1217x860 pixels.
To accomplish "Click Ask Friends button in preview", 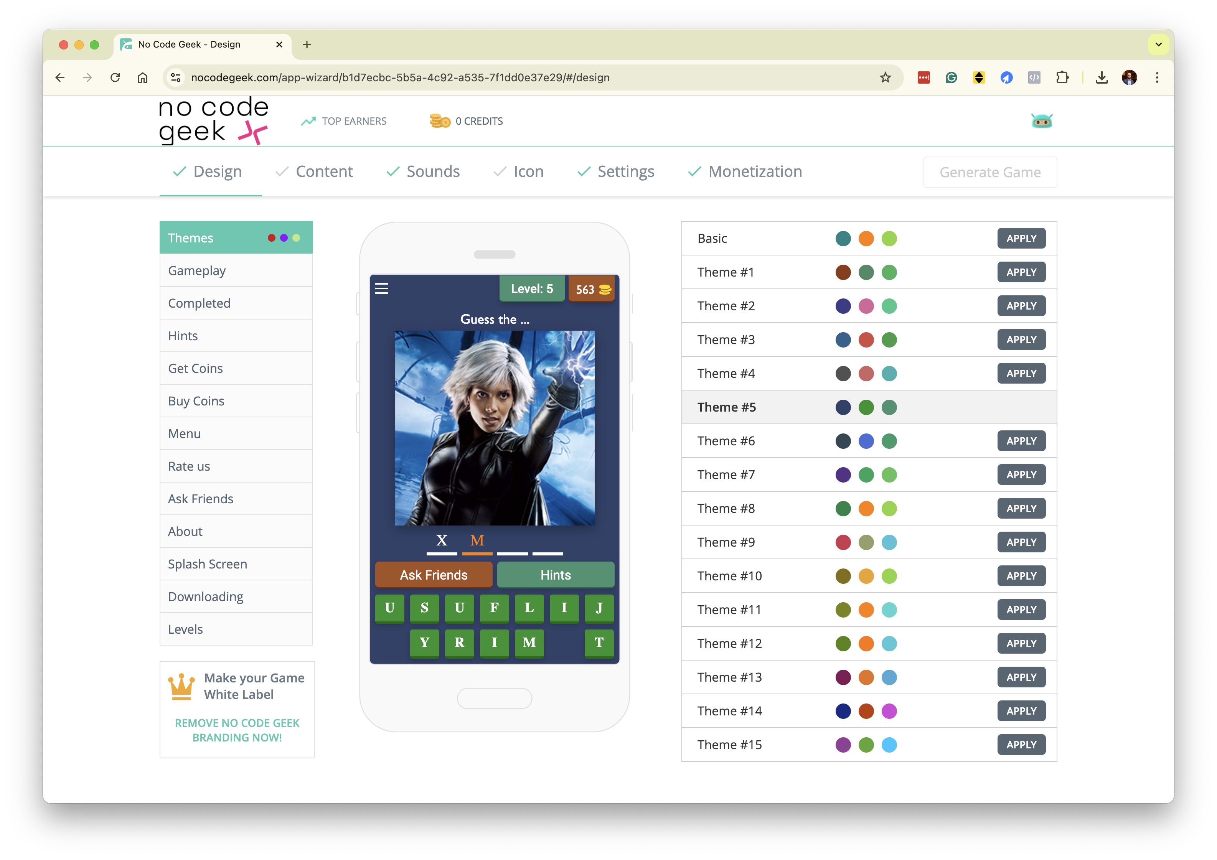I will (x=434, y=575).
